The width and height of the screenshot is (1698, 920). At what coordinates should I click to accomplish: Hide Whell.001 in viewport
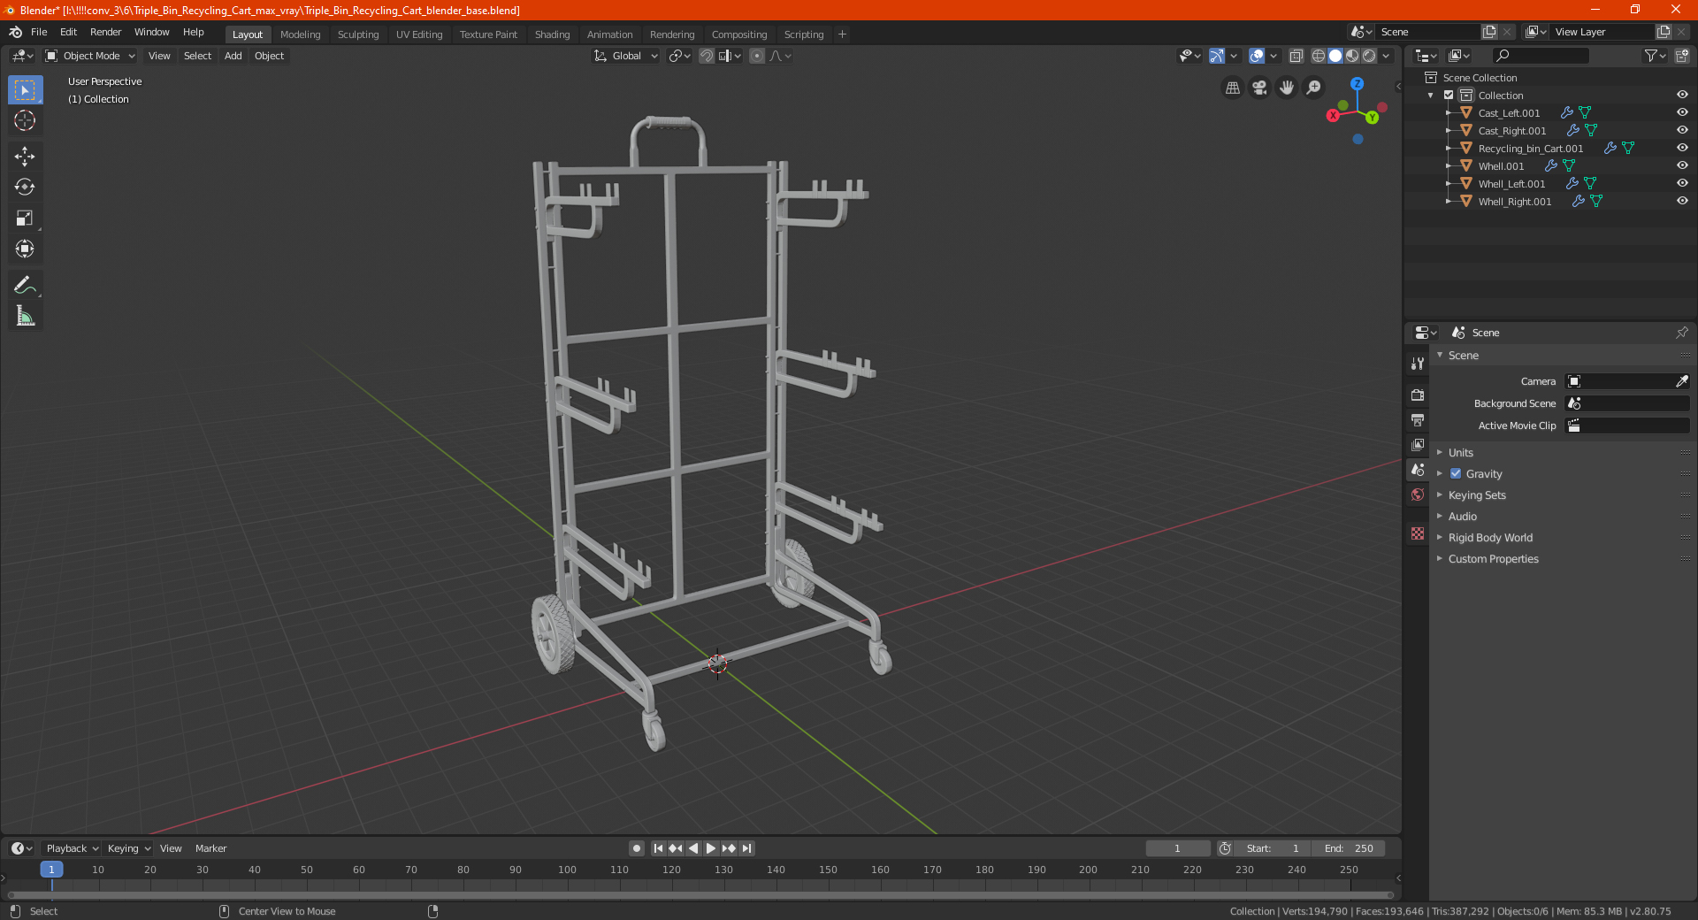coord(1682,165)
